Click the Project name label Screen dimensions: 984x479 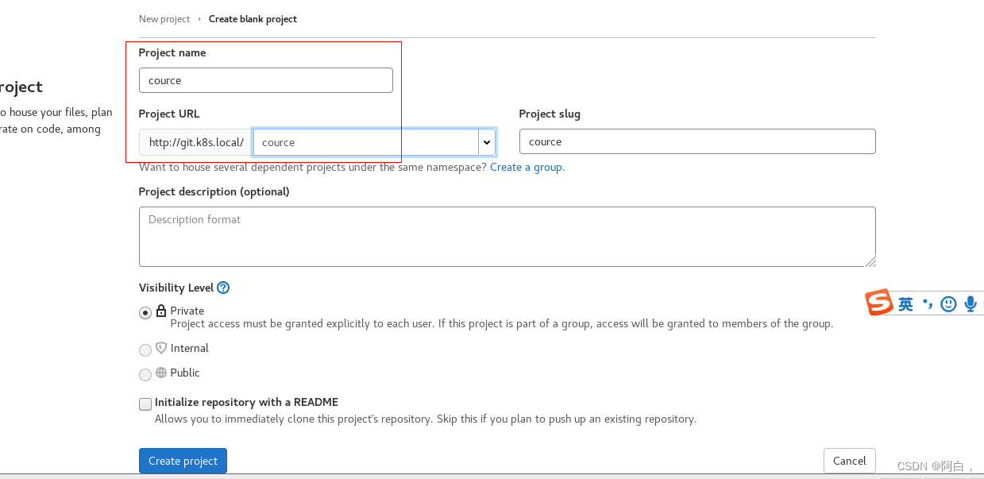172,53
